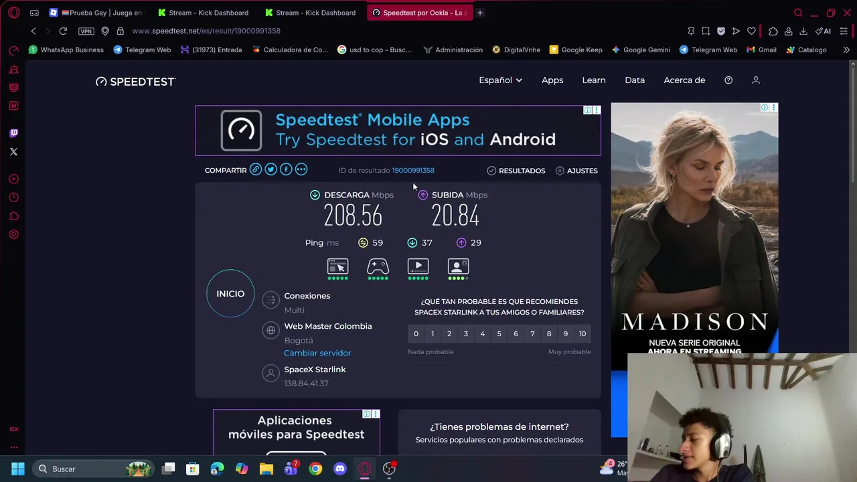Open the Data menu item
The width and height of the screenshot is (857, 482).
pyautogui.click(x=635, y=80)
